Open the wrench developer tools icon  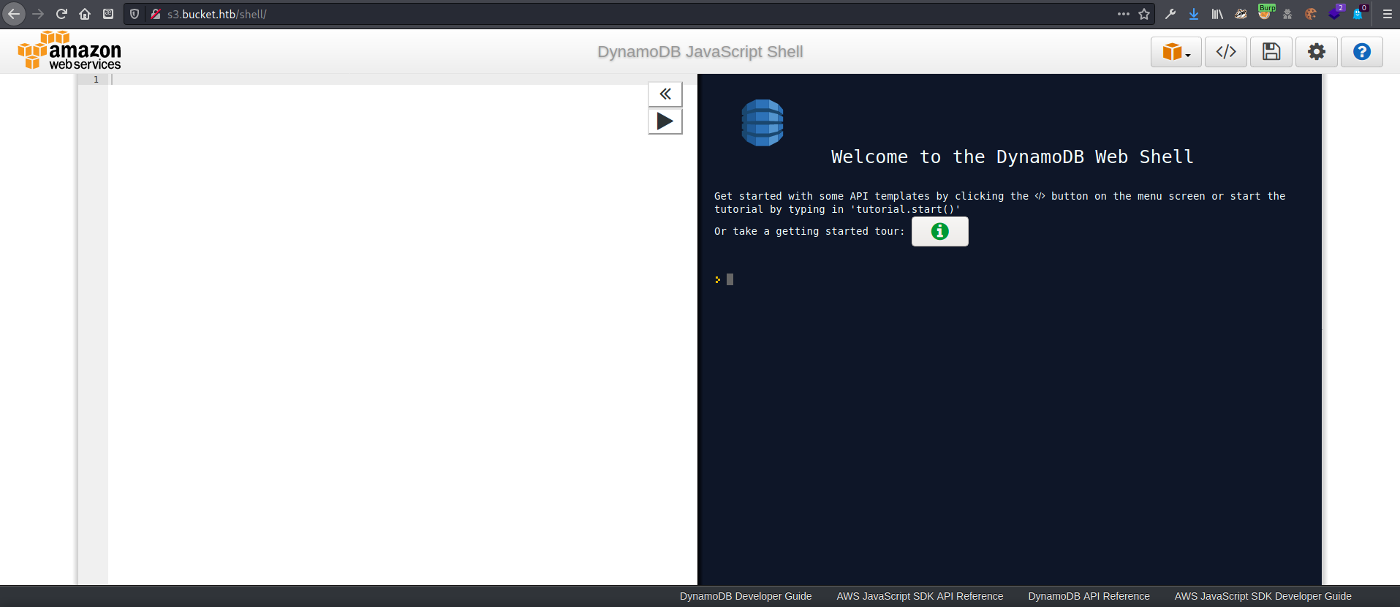tap(1170, 14)
